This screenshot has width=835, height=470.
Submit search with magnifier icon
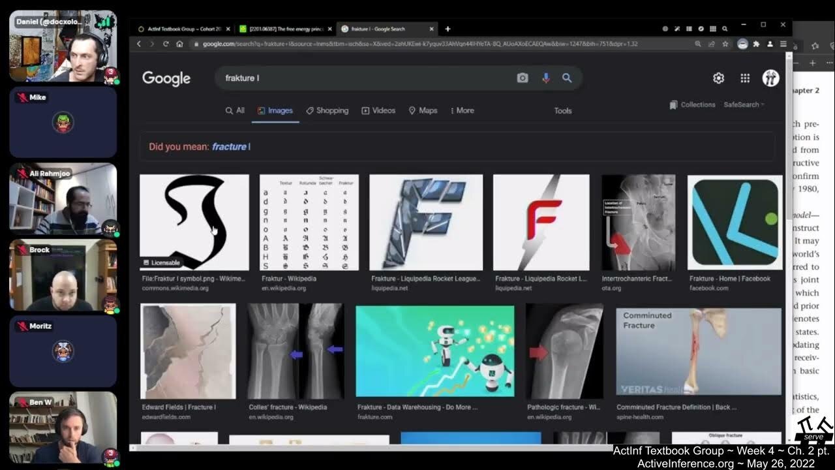(567, 78)
